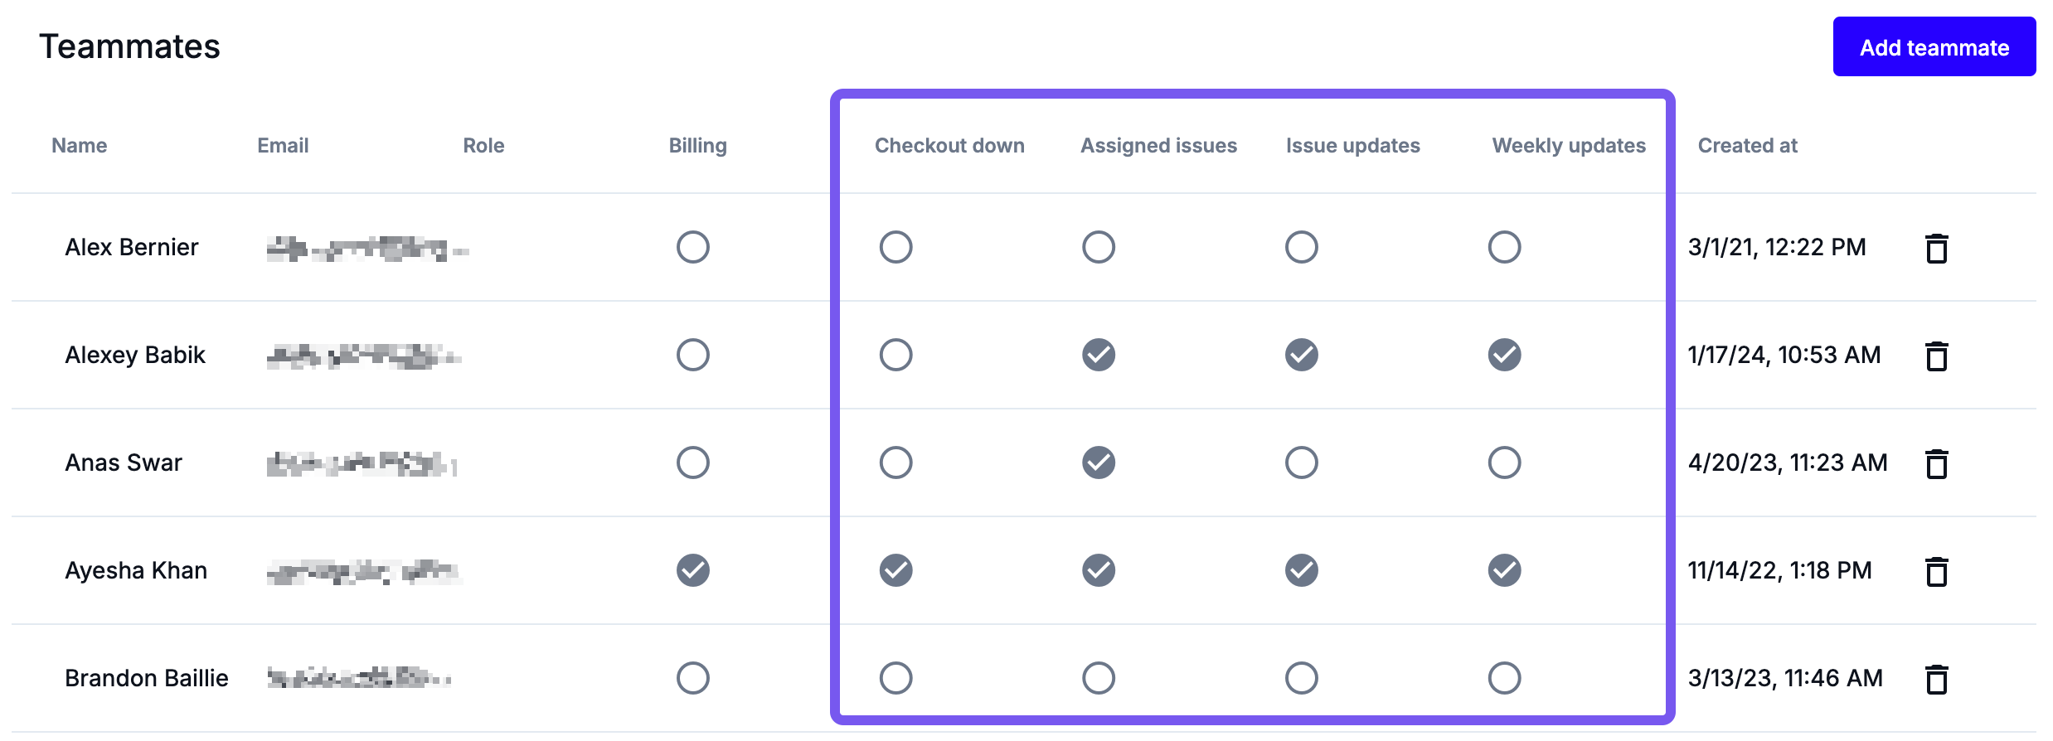Delete teammate Alex Bernier with trash icon

tap(1936, 248)
